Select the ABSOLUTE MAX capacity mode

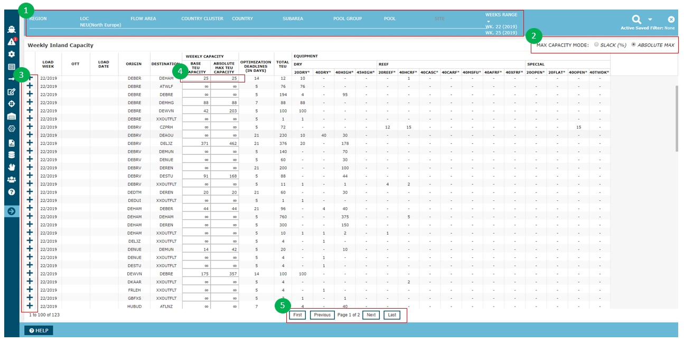pos(634,45)
